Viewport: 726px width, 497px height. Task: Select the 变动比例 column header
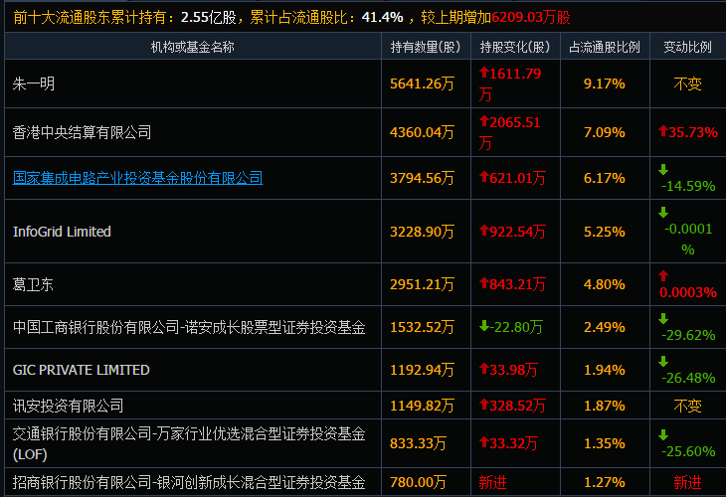tap(687, 47)
